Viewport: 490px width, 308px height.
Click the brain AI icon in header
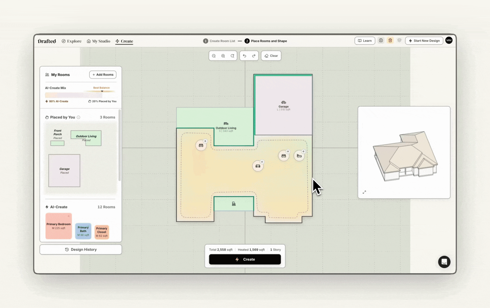tap(381, 40)
